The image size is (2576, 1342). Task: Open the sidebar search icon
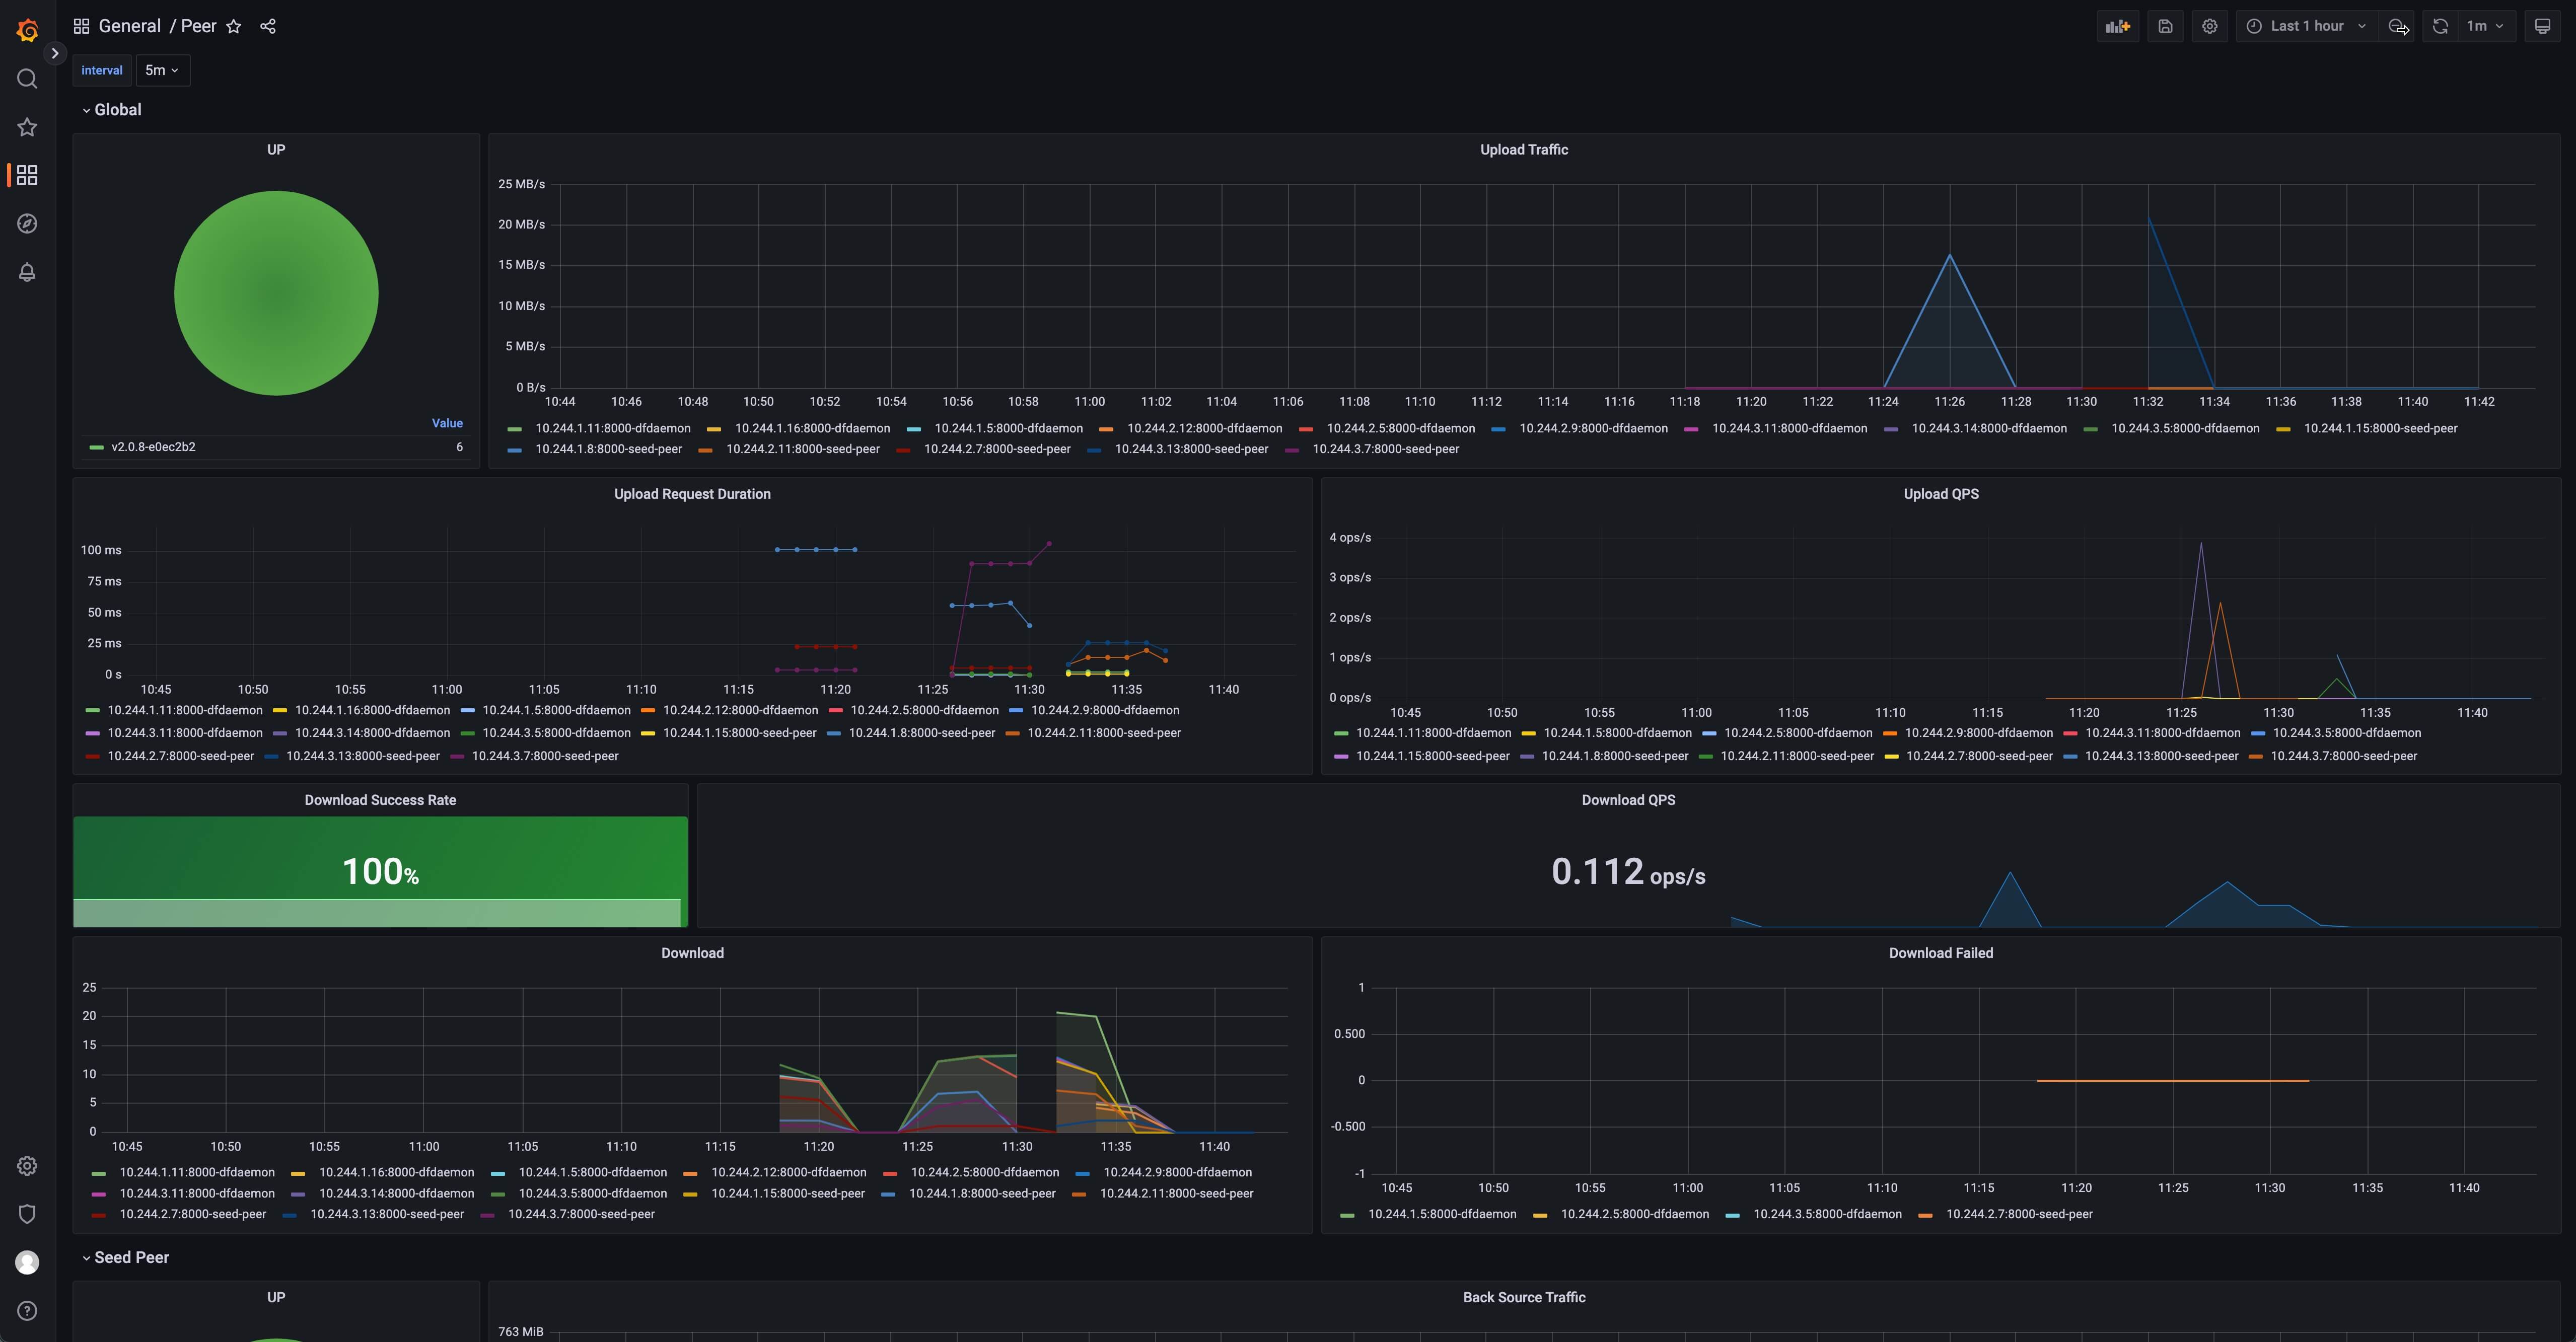tap(27, 79)
